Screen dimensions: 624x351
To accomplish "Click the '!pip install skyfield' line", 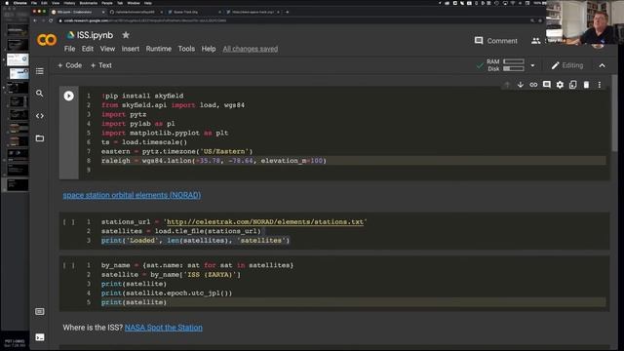I will tap(142, 96).
